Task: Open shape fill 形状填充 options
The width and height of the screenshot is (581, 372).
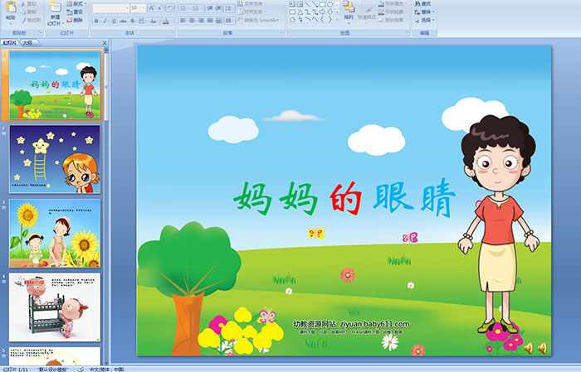Action: 393,3
